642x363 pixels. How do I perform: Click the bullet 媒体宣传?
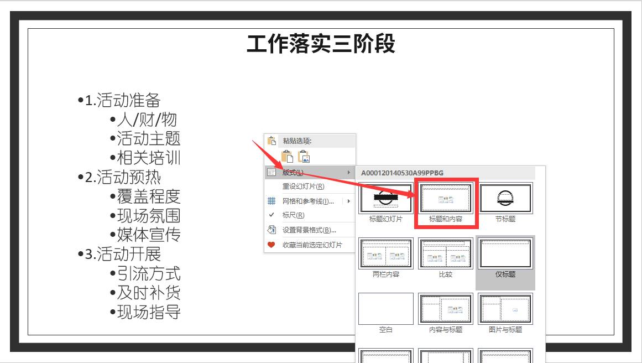click(145, 235)
